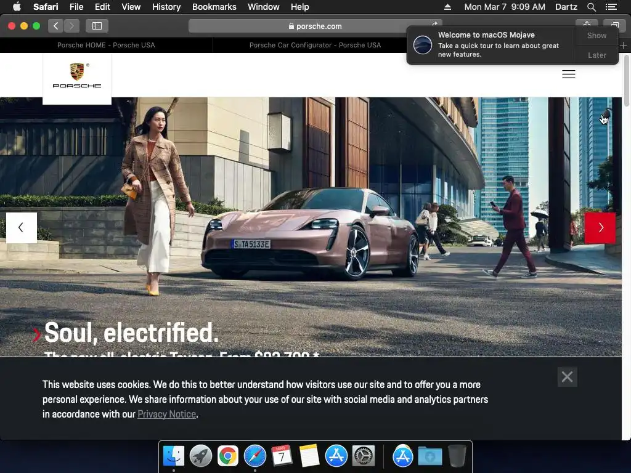631x473 pixels.
Task: Open the Help menu
Action: click(300, 7)
